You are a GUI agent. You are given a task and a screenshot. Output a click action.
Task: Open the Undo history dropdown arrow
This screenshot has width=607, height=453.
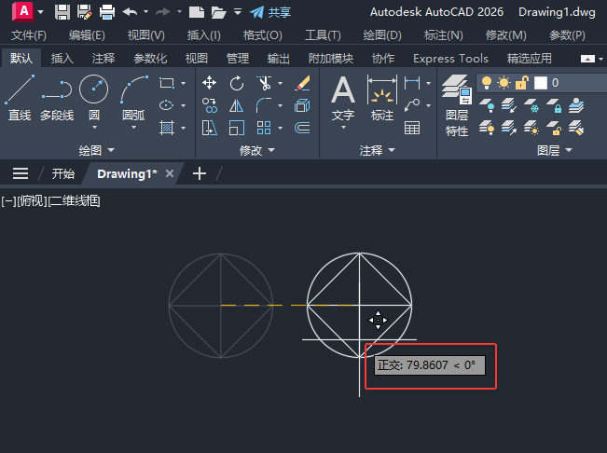point(146,12)
